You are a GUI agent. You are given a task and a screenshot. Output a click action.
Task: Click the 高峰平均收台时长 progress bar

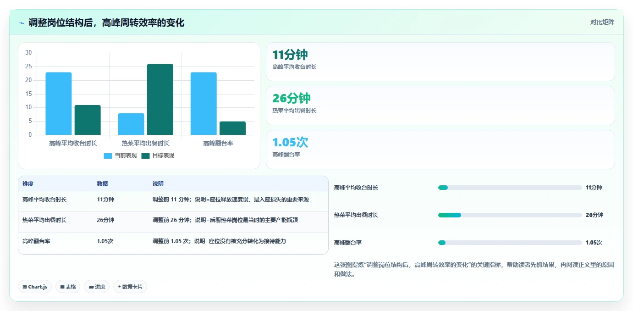tap(510, 188)
